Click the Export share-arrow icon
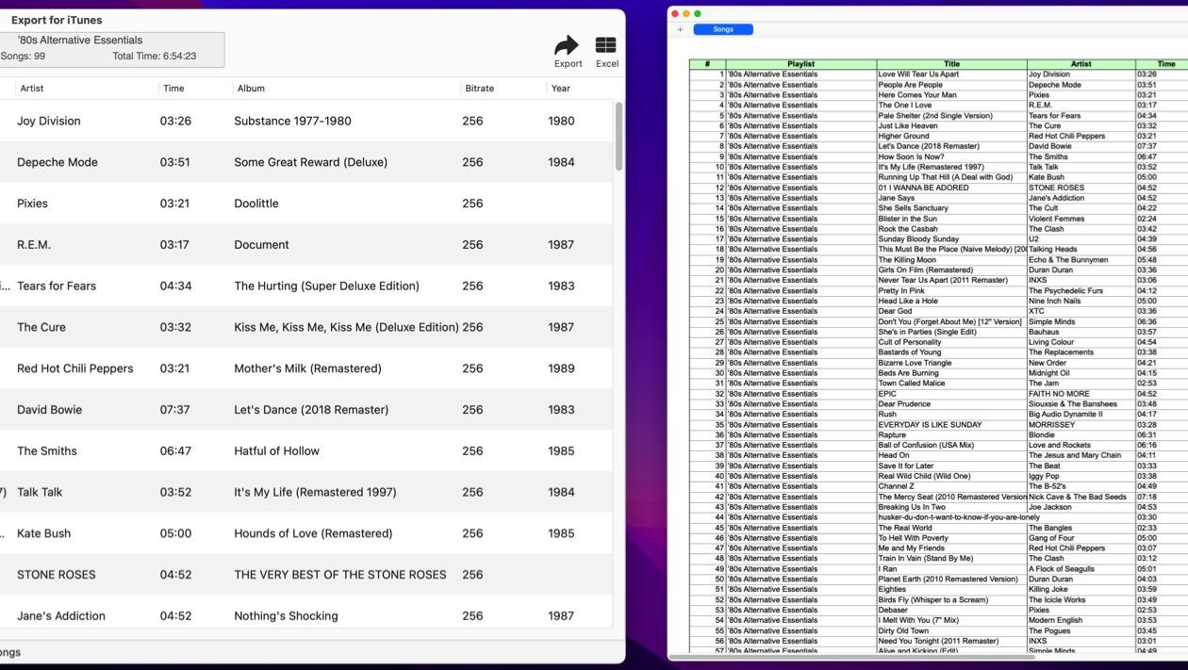Image resolution: width=1188 pixels, height=670 pixels. 567,45
